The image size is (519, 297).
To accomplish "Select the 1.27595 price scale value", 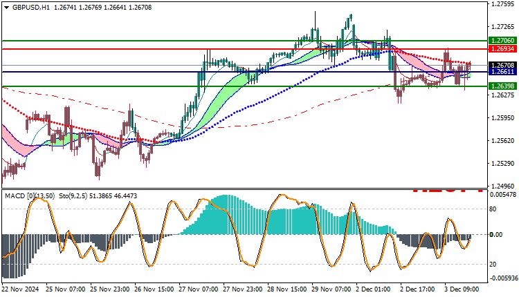I will 503,4.
